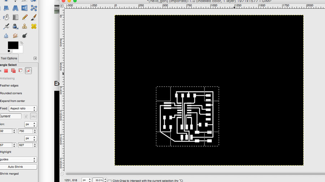
Task: Toggle Expand from center option
Action: [12, 101]
